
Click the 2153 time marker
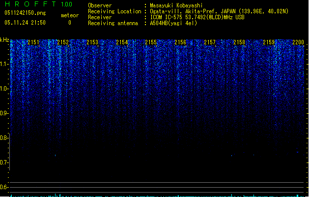coord(92,42)
